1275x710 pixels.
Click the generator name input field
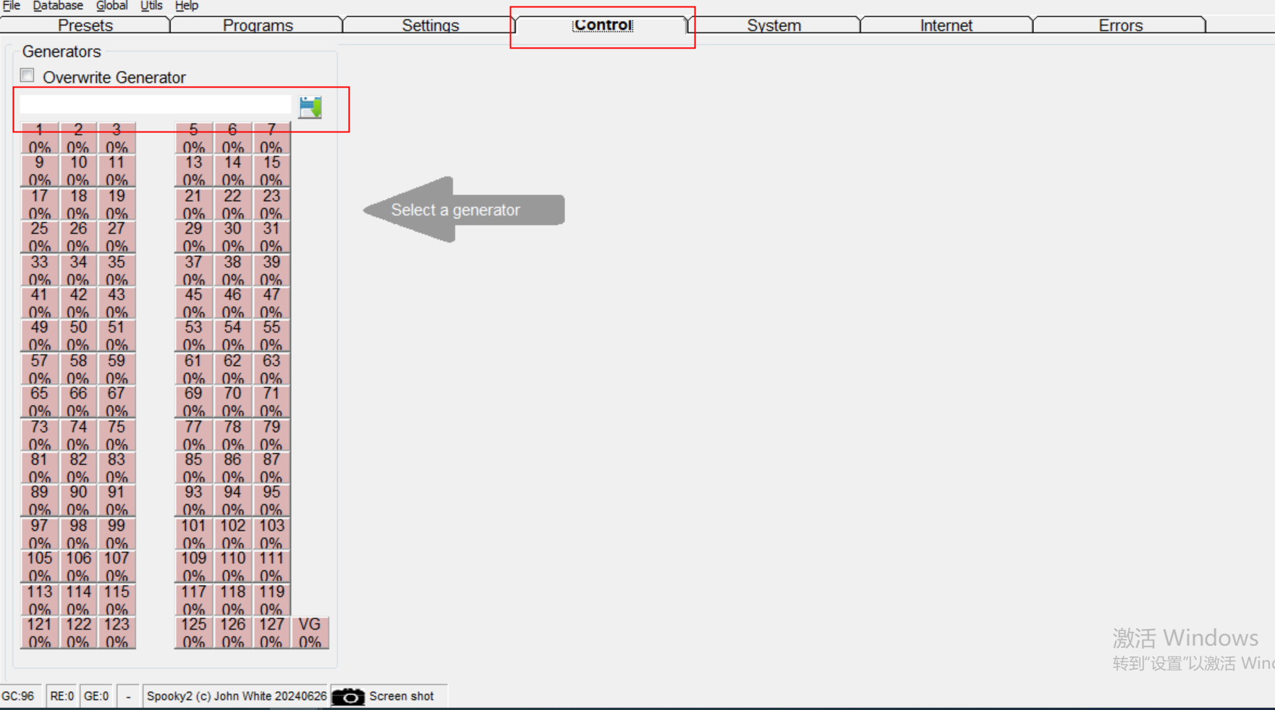[x=155, y=106]
